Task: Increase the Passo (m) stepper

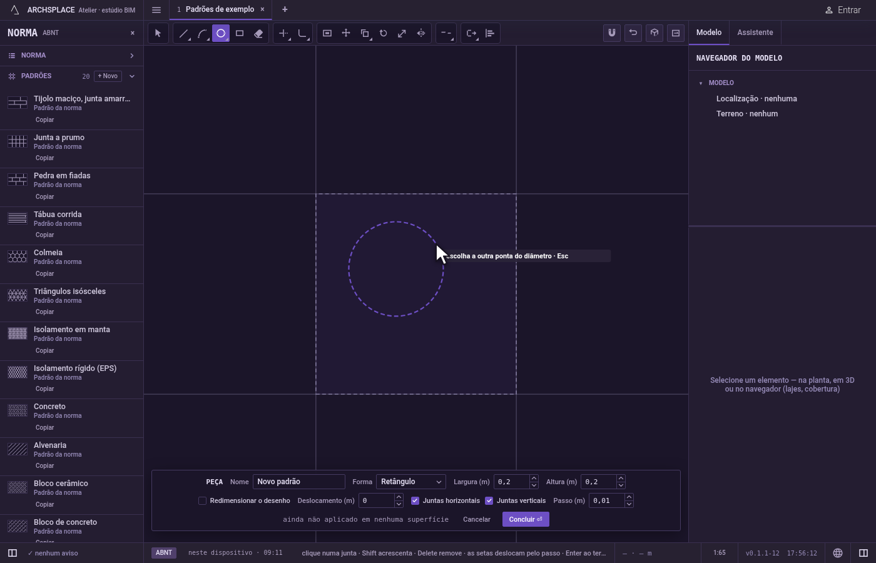Action: pos(629,497)
